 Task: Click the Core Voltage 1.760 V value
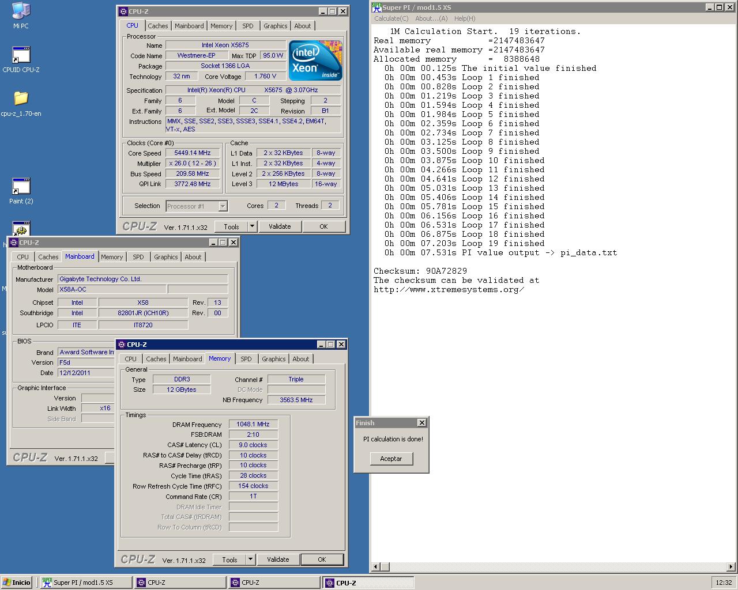pyautogui.click(x=266, y=76)
